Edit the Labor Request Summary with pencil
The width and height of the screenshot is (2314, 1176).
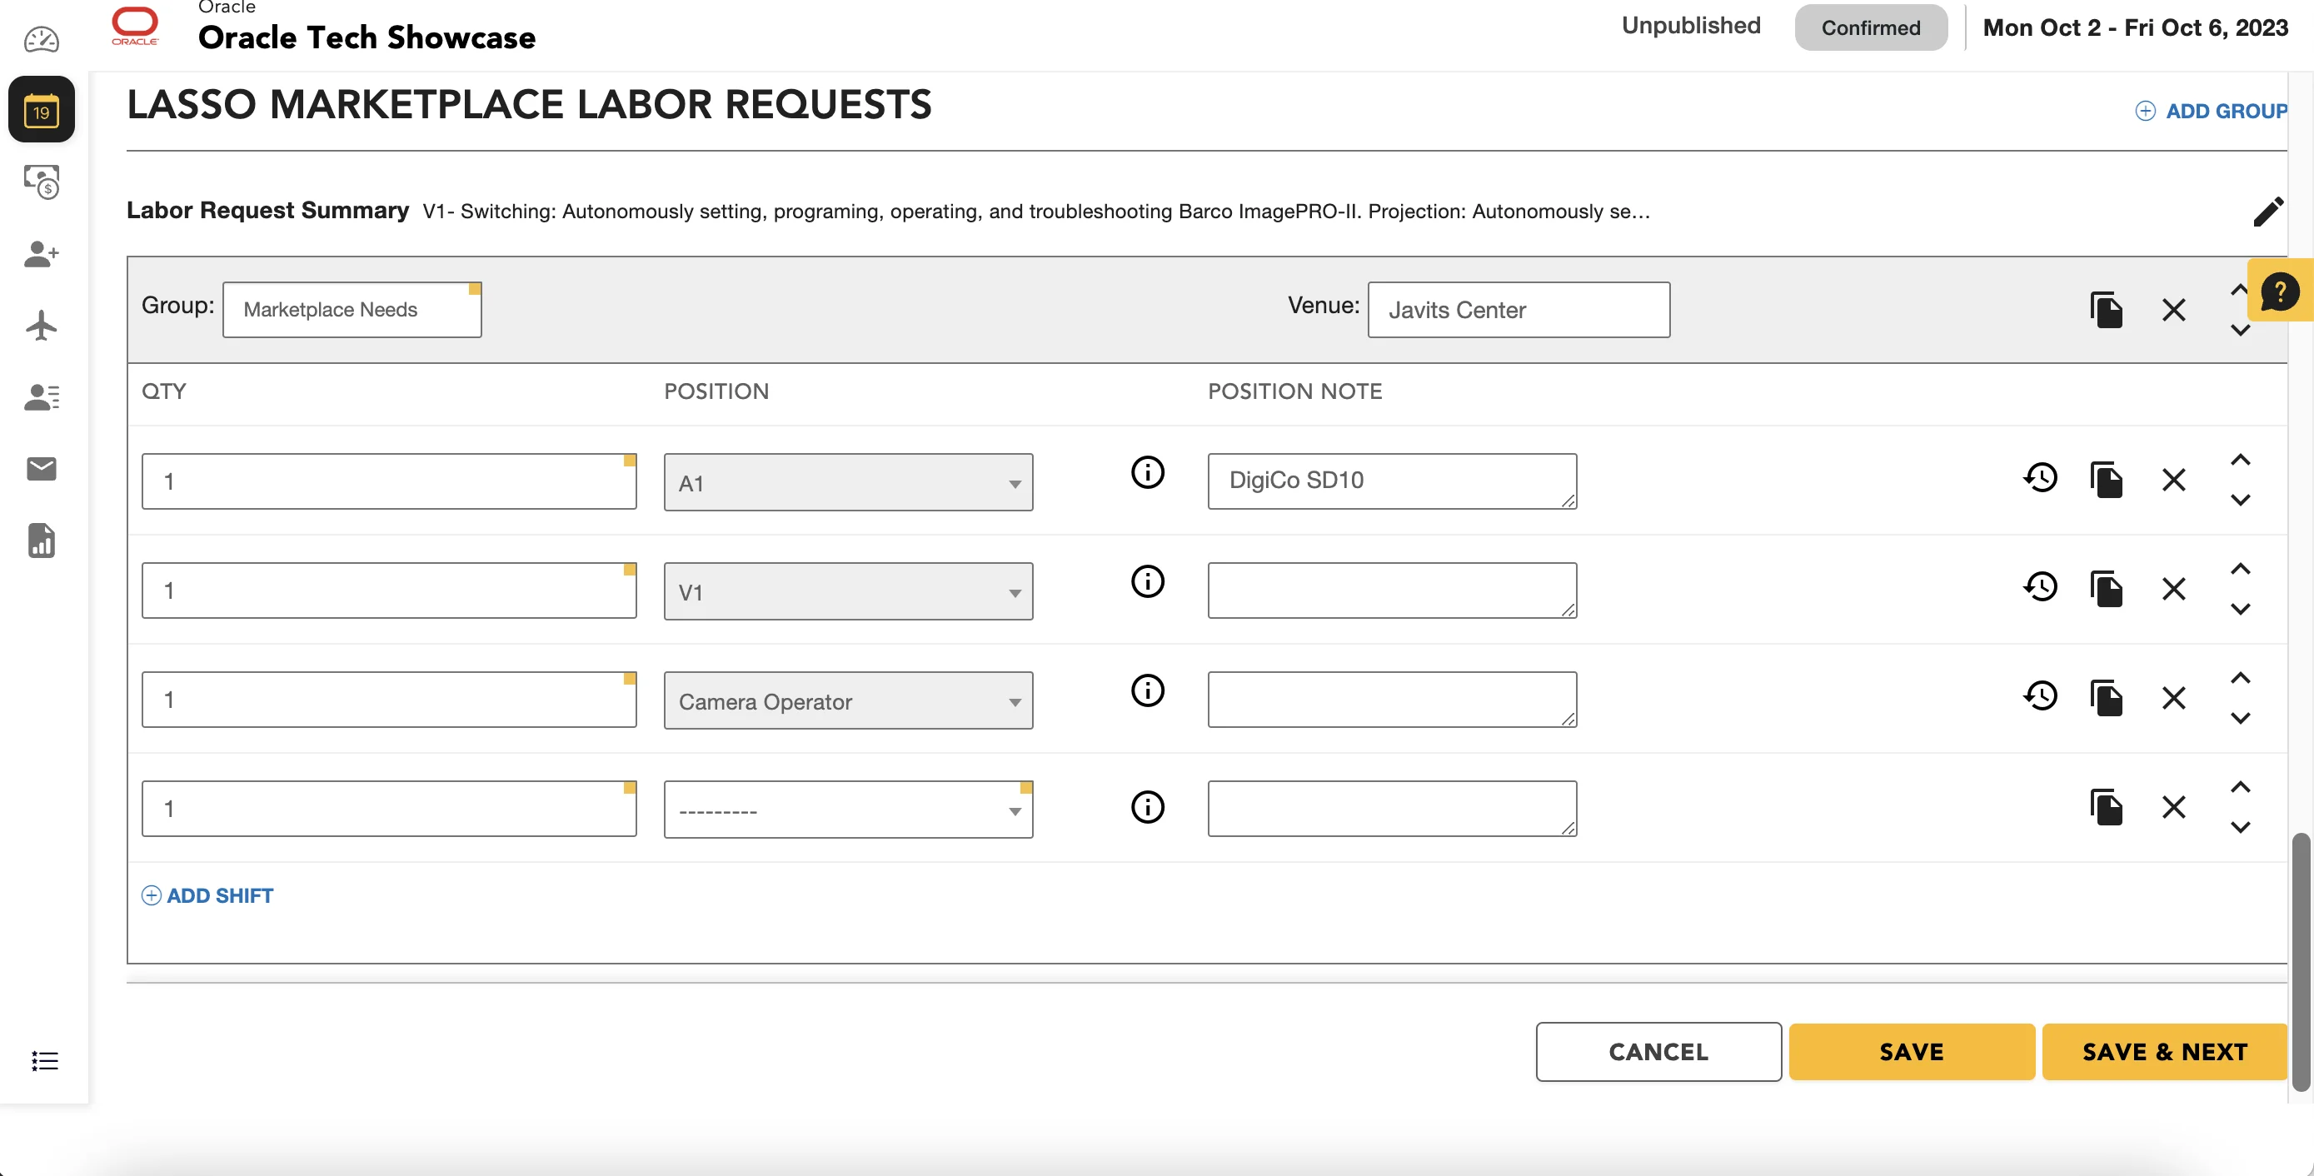coord(2268,212)
